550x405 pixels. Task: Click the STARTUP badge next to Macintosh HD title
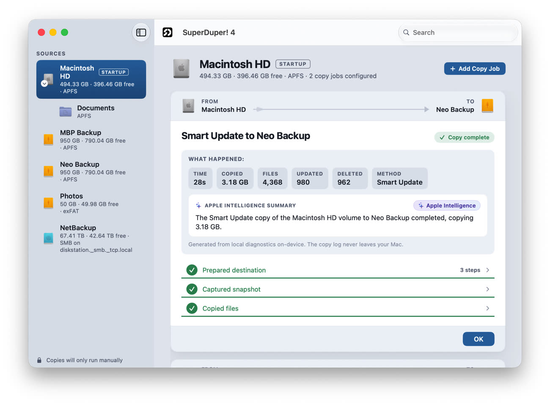[293, 64]
